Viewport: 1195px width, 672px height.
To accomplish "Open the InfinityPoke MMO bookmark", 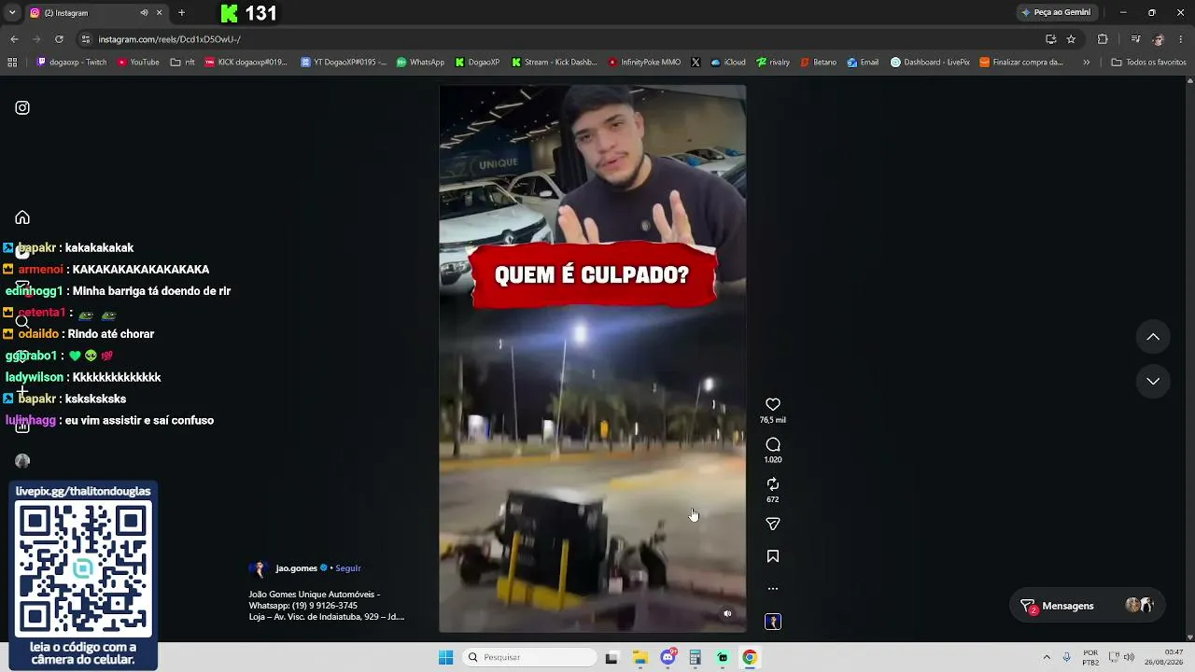I will click(x=644, y=63).
